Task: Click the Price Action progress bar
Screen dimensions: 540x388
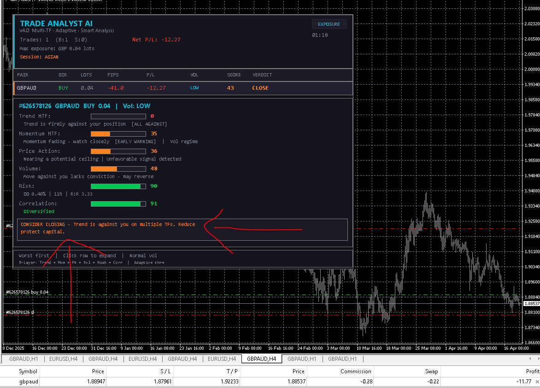Action: 118,151
